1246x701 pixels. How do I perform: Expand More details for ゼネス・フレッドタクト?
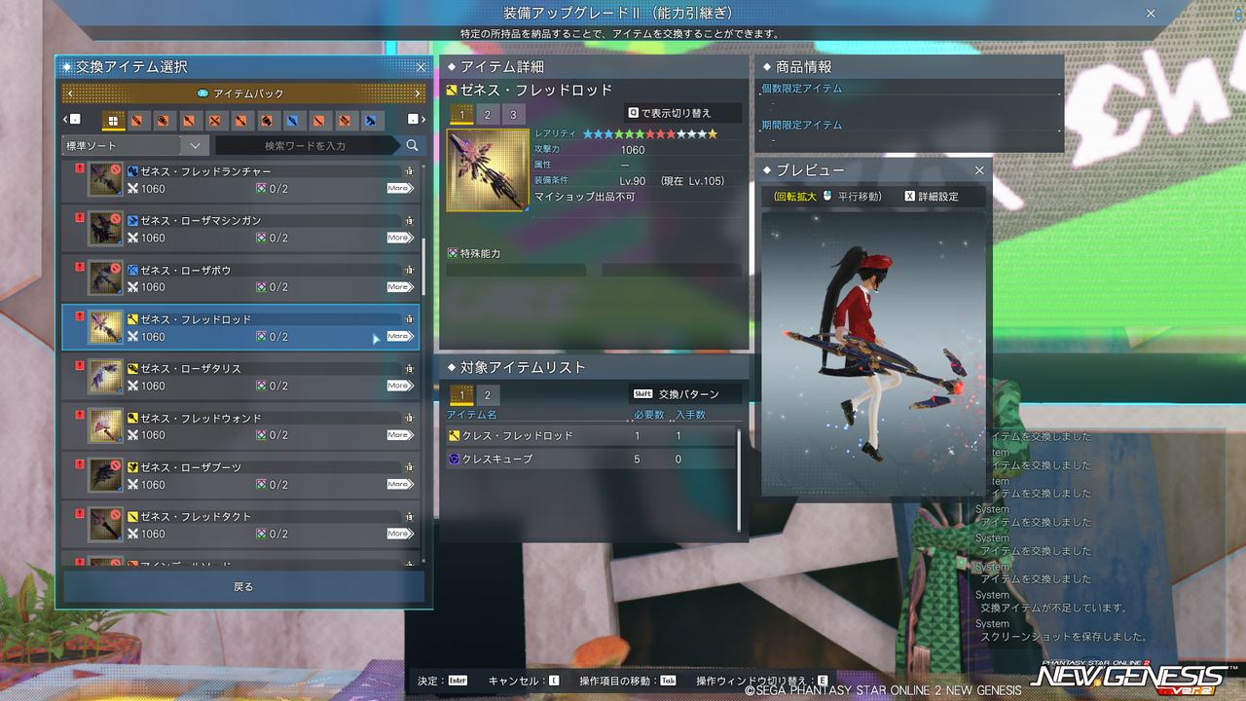(399, 534)
